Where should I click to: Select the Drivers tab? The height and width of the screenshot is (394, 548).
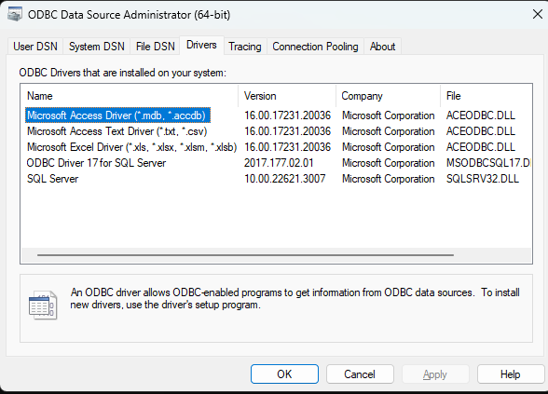(201, 45)
